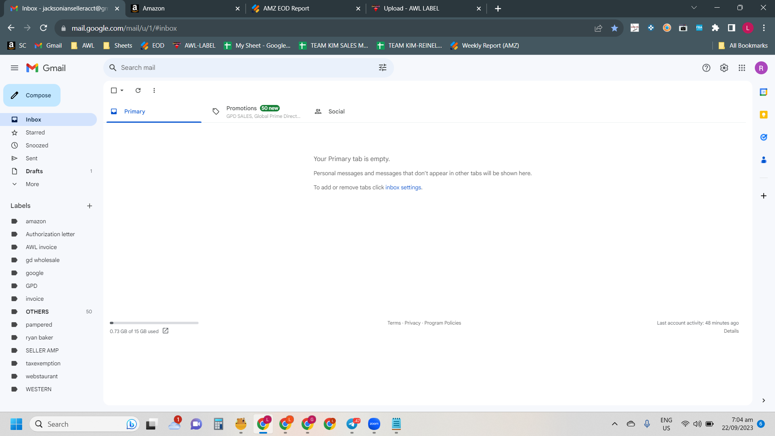Viewport: 775px width, 436px height.
Task: Click the Compose button
Action: coord(32,95)
